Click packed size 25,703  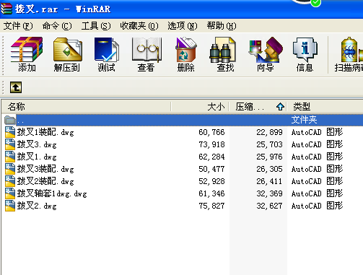tap(269, 144)
